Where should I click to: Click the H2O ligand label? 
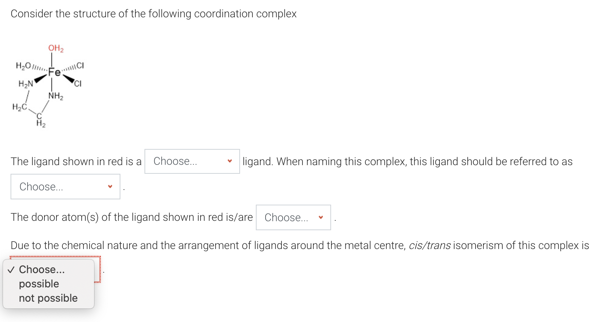(23, 67)
